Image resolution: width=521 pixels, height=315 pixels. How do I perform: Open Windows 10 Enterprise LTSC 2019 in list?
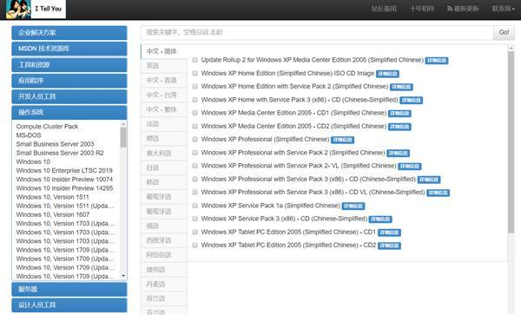64,170
